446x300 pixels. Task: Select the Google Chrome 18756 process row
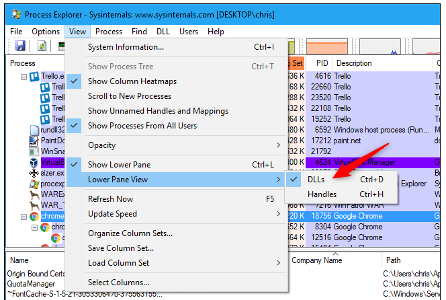pos(363,217)
